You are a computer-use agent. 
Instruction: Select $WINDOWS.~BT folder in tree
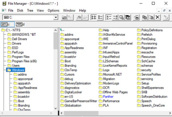point(21,35)
